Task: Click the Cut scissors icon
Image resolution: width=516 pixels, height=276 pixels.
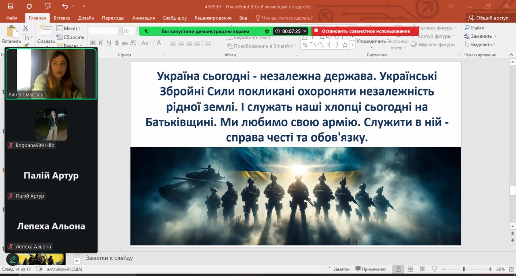Action: click(x=26, y=28)
